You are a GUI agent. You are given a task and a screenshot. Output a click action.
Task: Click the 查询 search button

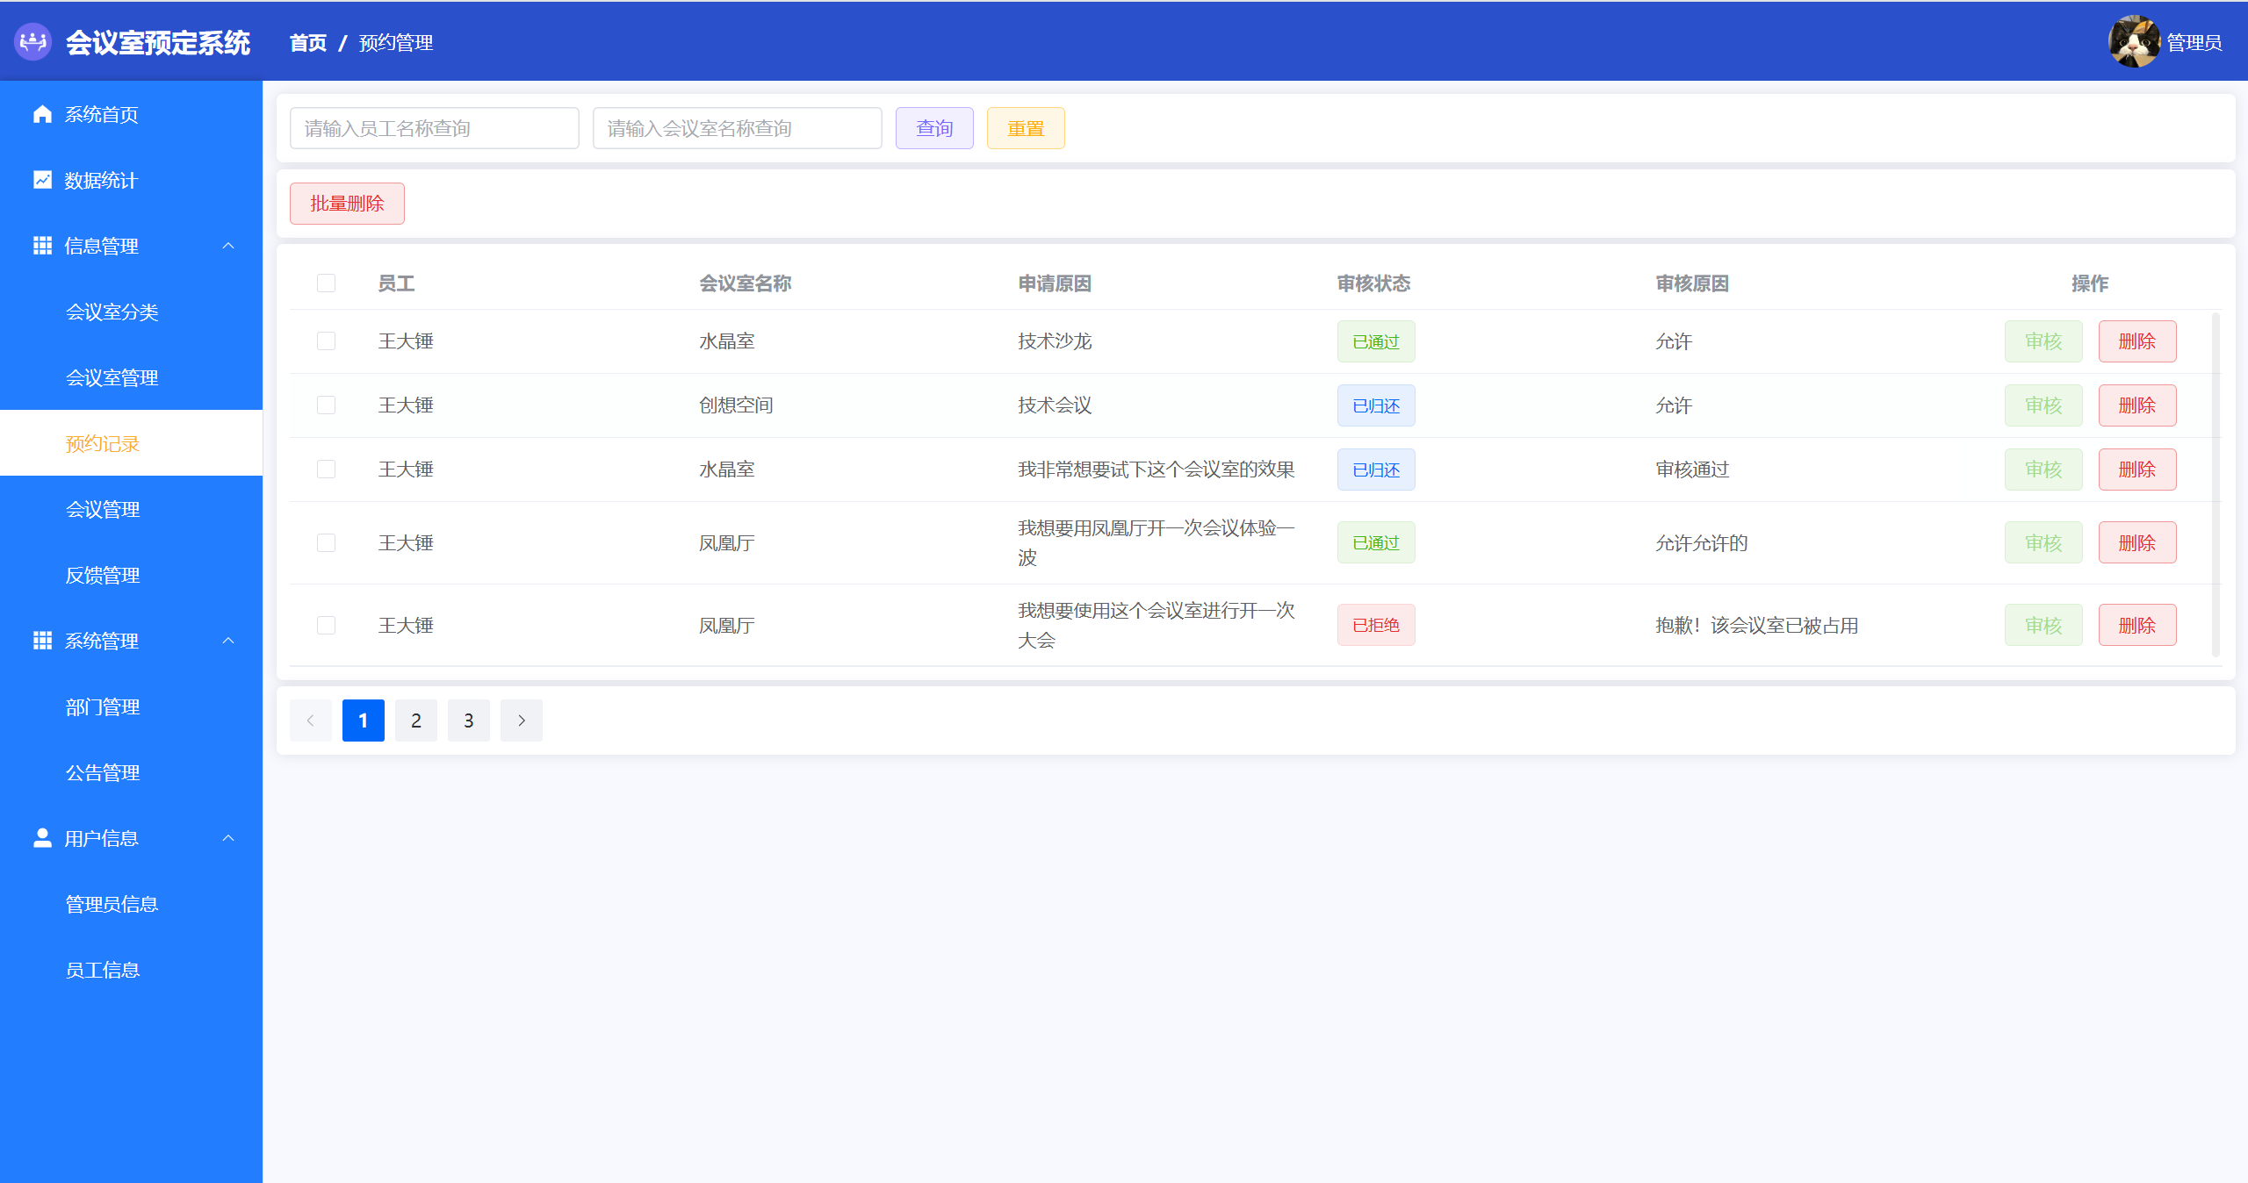coord(934,128)
